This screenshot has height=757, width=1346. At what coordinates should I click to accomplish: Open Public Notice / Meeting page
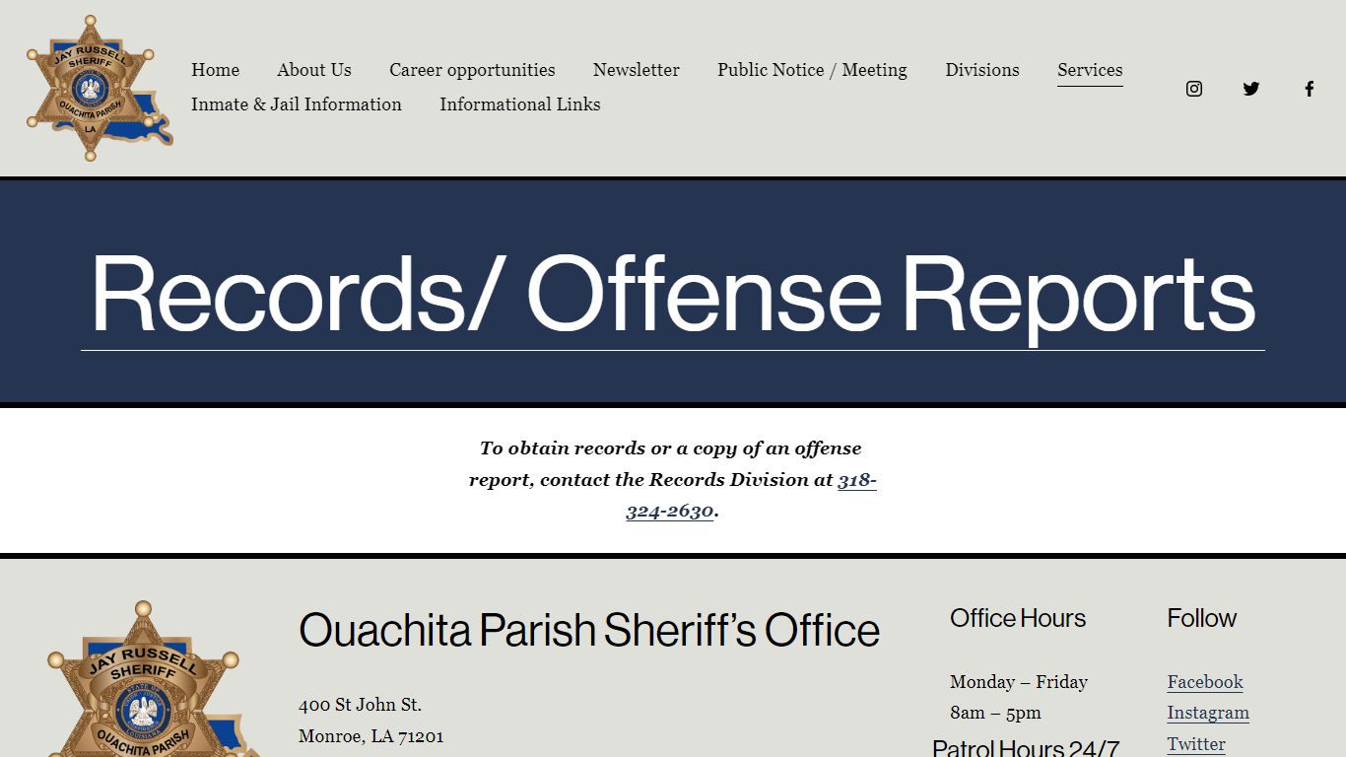pyautogui.click(x=812, y=70)
